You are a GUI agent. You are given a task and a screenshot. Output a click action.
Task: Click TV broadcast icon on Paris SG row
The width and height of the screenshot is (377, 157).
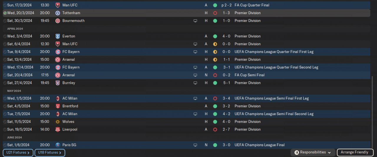pyautogui.click(x=195, y=145)
